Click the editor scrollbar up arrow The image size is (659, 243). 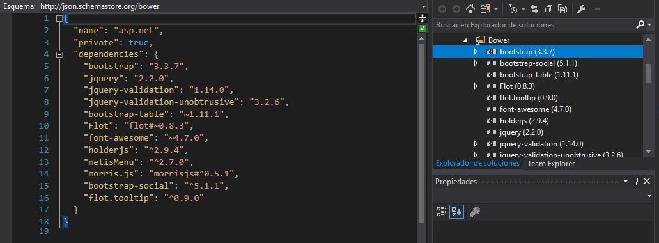(422, 38)
